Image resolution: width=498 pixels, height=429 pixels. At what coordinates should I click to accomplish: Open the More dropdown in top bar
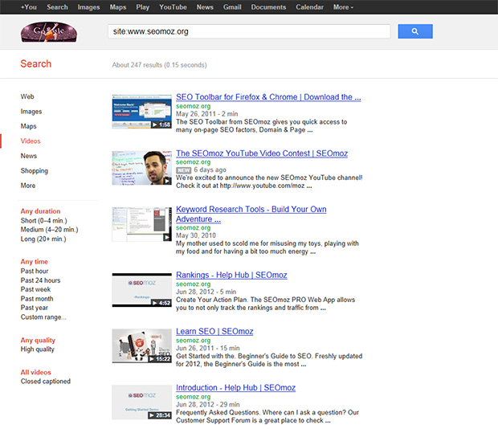pos(342,7)
